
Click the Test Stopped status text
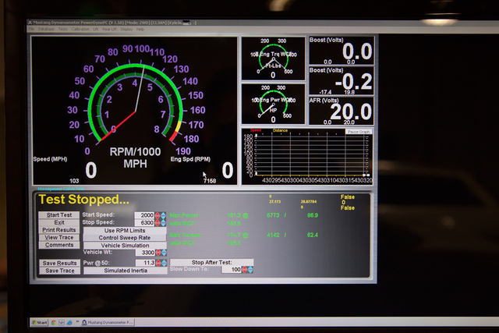[84, 200]
